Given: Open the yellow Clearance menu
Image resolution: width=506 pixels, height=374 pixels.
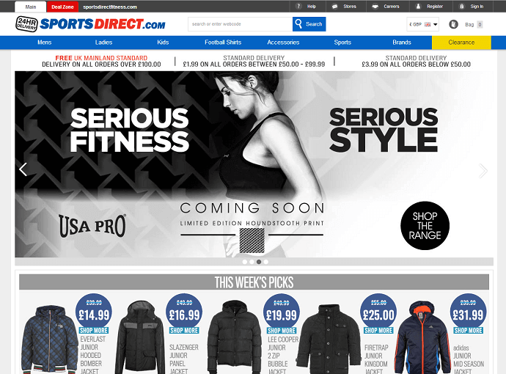Looking at the screenshot, I should 461,43.
